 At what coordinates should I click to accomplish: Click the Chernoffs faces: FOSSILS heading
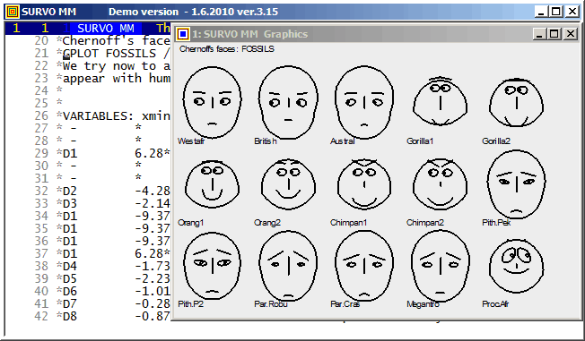coord(227,48)
